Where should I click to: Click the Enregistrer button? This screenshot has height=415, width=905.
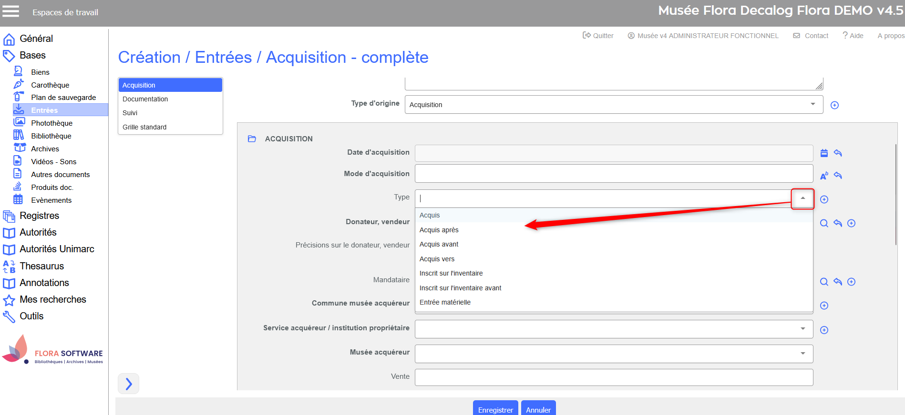click(495, 409)
